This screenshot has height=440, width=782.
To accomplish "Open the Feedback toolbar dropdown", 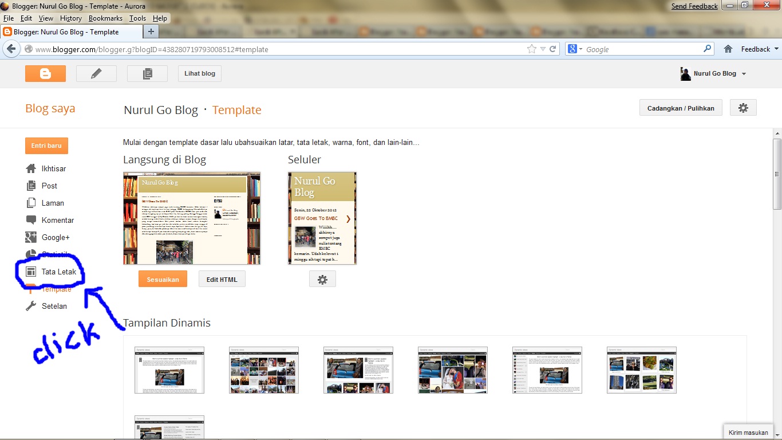I will (760, 49).
